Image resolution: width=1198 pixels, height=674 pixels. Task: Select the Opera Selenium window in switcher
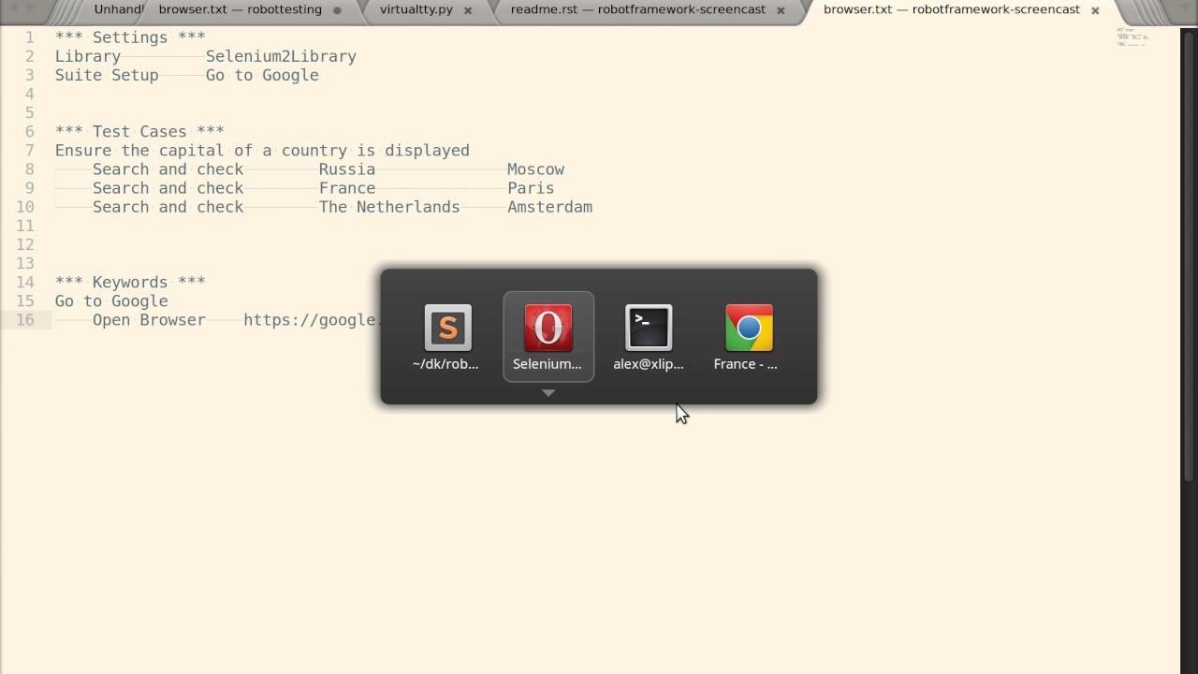coord(548,337)
